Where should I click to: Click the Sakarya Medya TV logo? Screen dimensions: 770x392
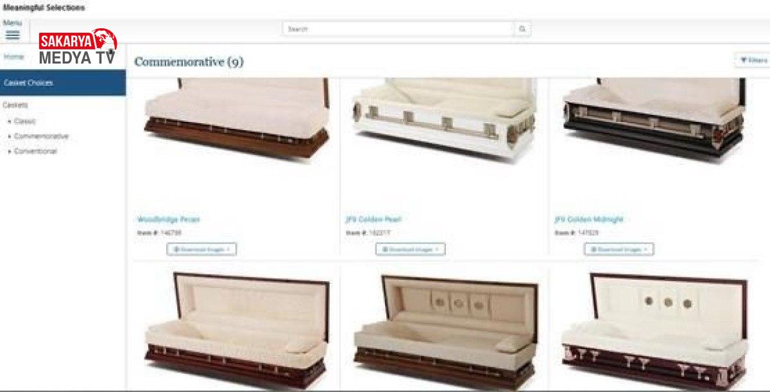tap(78, 47)
